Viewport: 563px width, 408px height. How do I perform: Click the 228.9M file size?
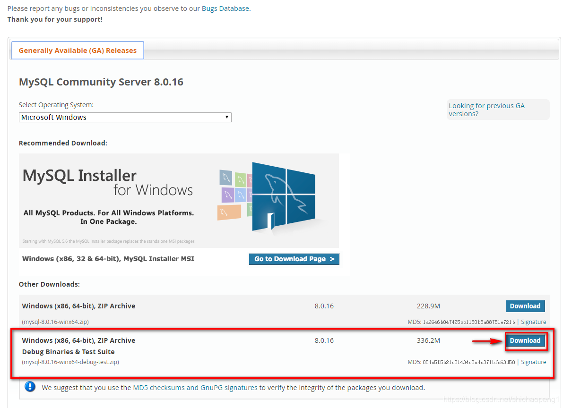(x=428, y=306)
